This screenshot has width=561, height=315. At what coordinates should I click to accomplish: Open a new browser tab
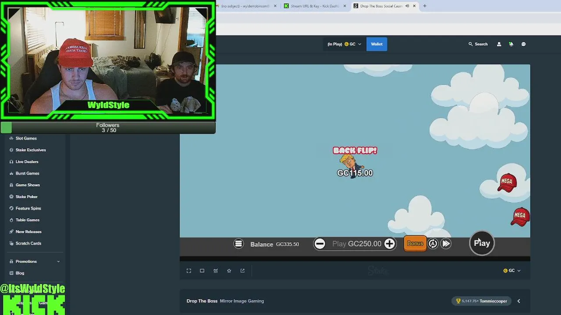[x=425, y=6]
